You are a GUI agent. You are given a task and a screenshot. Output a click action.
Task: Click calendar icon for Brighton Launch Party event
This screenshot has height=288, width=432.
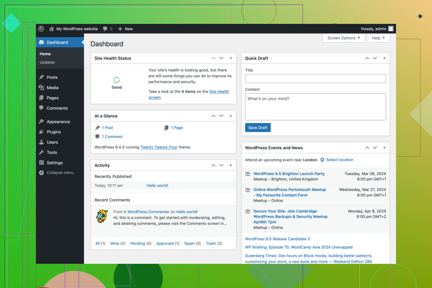(x=248, y=174)
